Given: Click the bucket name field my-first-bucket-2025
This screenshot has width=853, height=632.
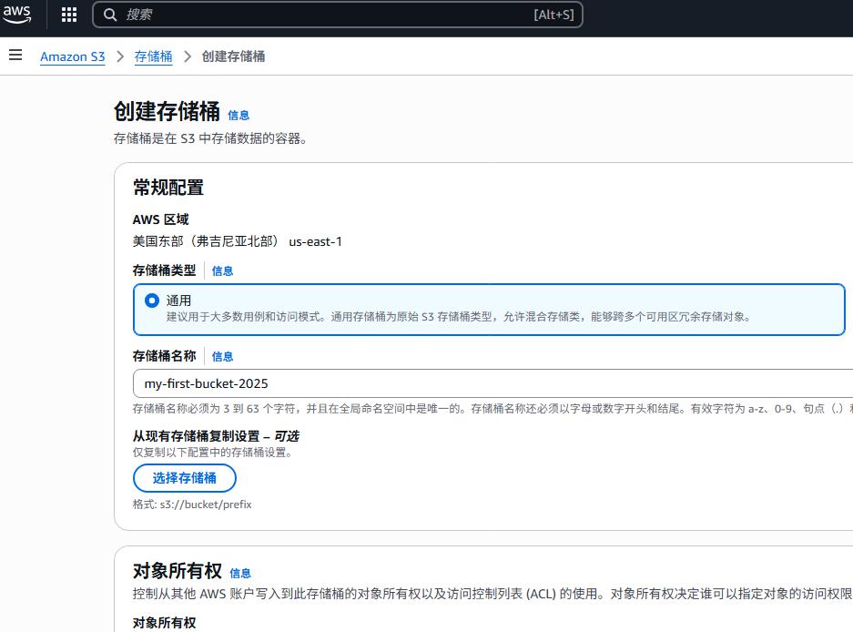Looking at the screenshot, I should tap(492, 383).
